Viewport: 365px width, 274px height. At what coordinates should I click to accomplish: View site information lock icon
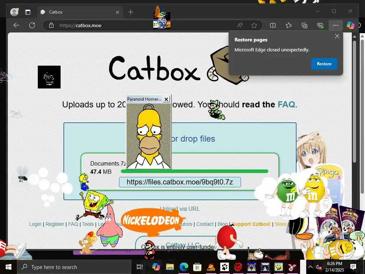pyautogui.click(x=51, y=25)
